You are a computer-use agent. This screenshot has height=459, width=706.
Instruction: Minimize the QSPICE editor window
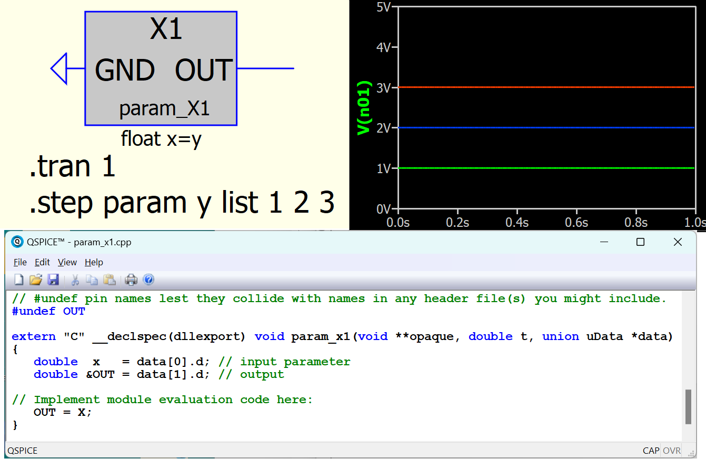pos(603,242)
